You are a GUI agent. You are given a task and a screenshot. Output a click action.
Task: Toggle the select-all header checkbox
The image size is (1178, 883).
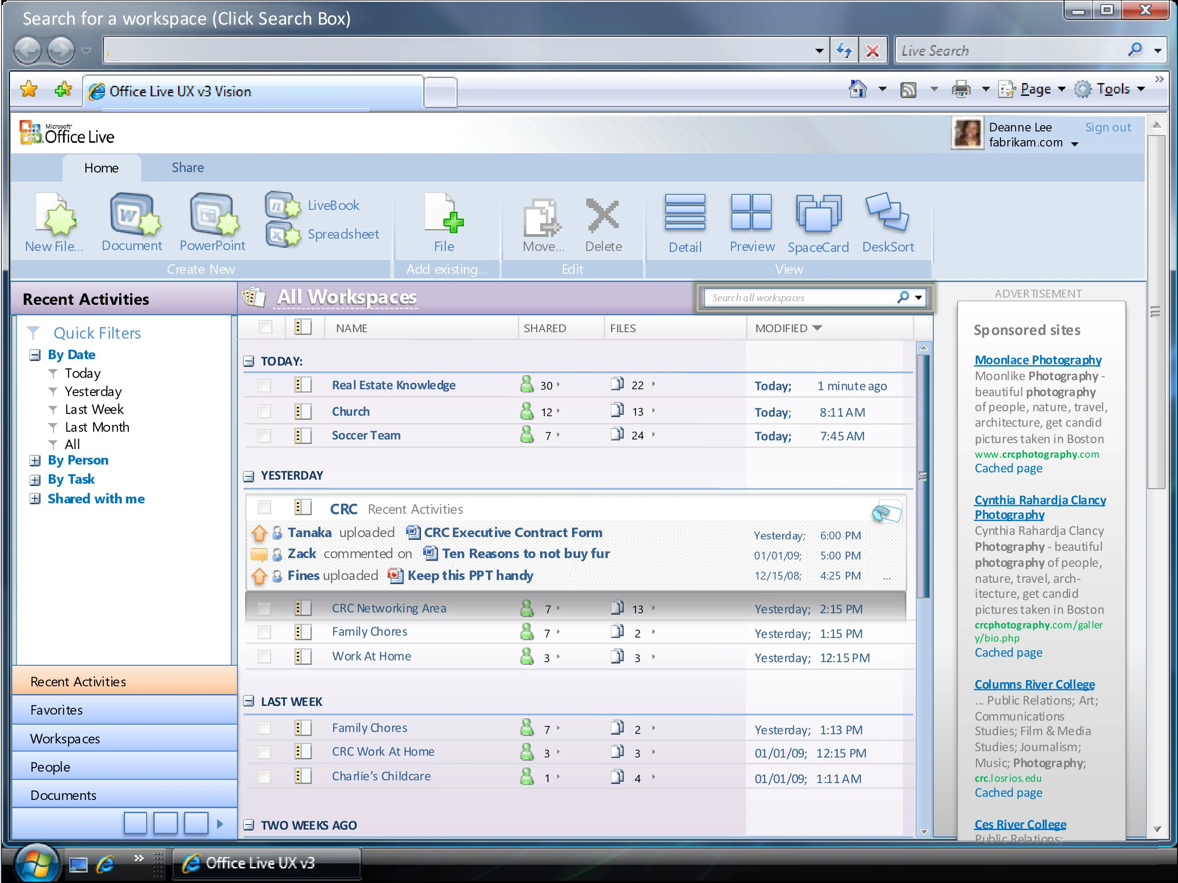pos(265,327)
